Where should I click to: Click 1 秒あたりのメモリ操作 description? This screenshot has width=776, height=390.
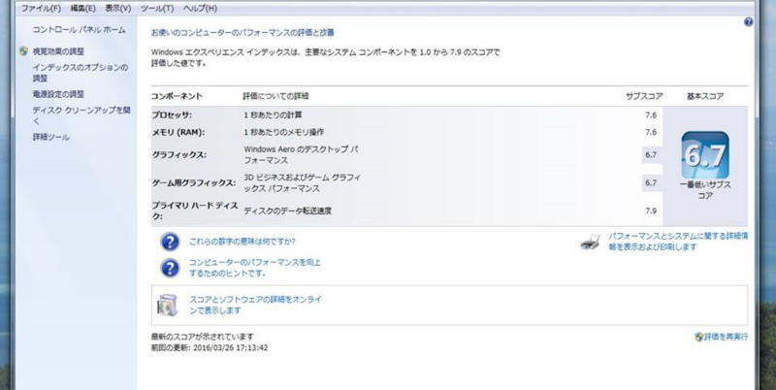coord(283,132)
